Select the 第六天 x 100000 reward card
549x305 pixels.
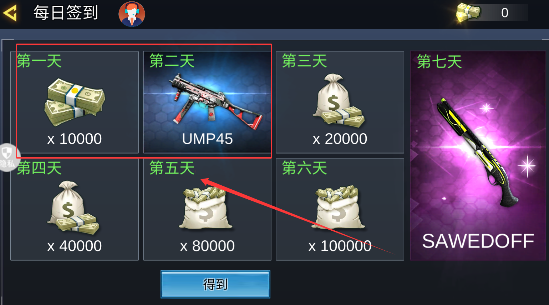click(340, 209)
